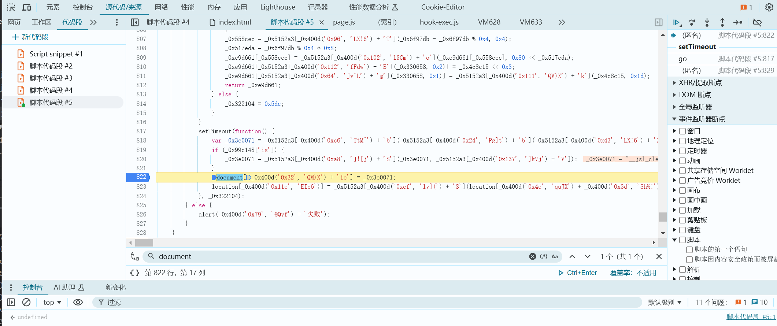The image size is (777, 326).
Task: Open the snippets pane three-dot menu
Action: 117,22
